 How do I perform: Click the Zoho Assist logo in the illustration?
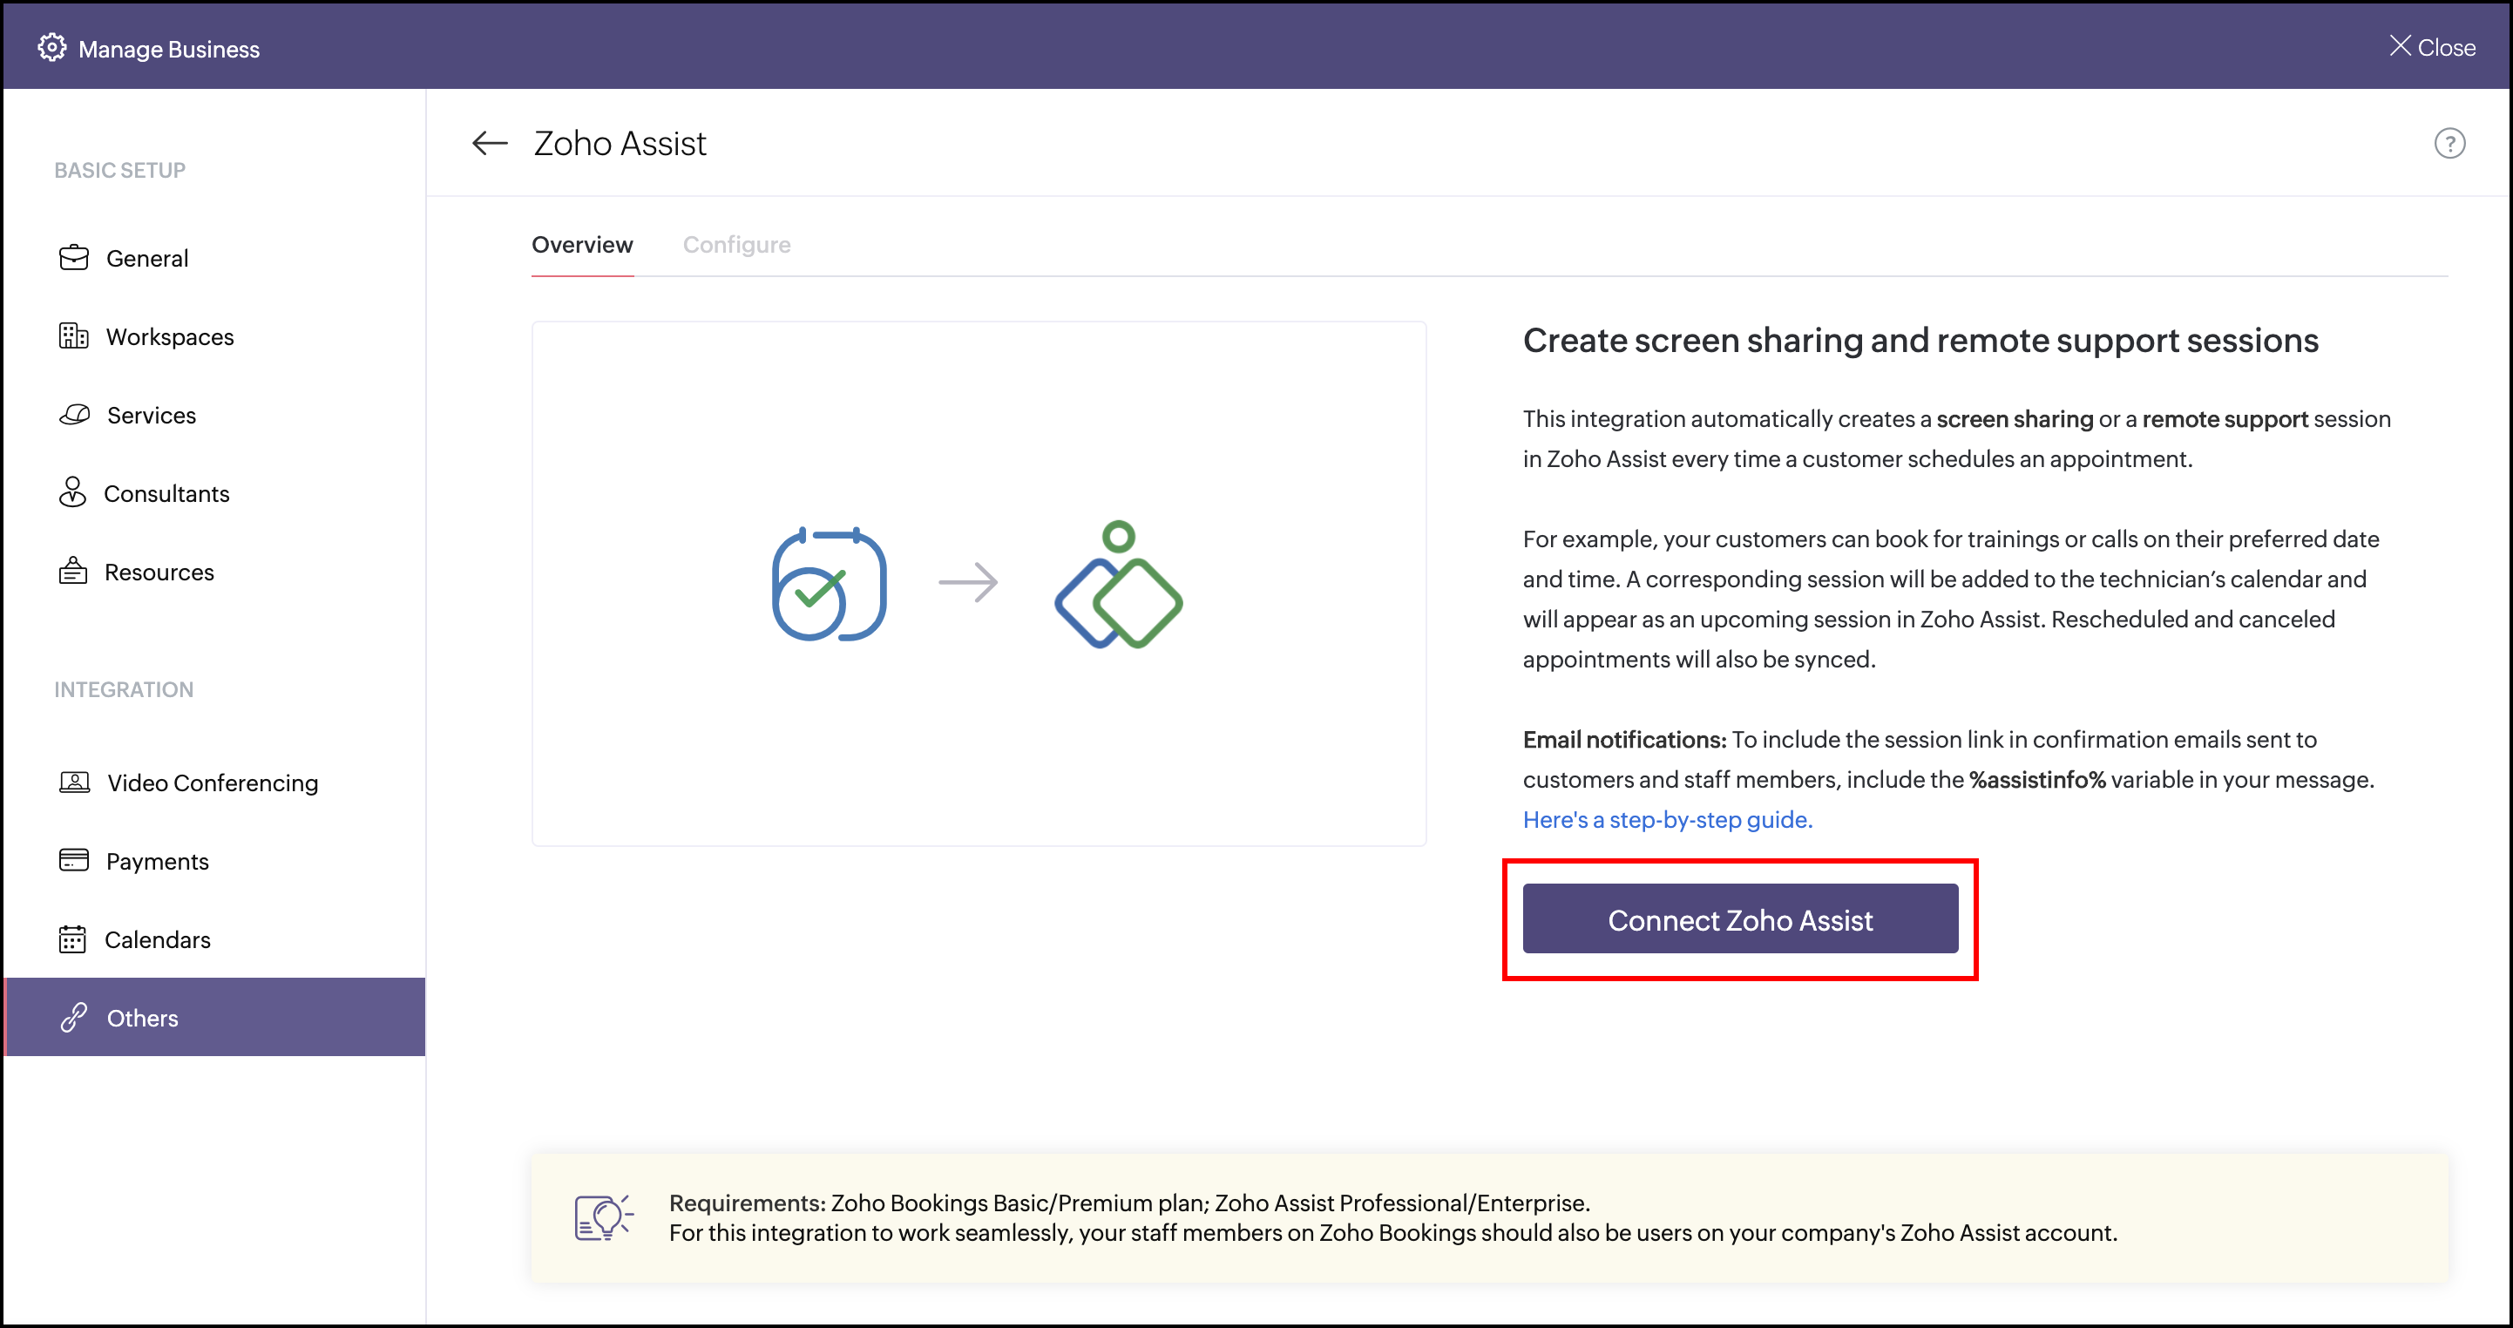(x=1118, y=586)
